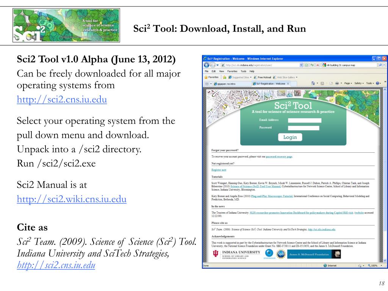
Task: Open the Page dropdown menu
Action: (348, 83)
